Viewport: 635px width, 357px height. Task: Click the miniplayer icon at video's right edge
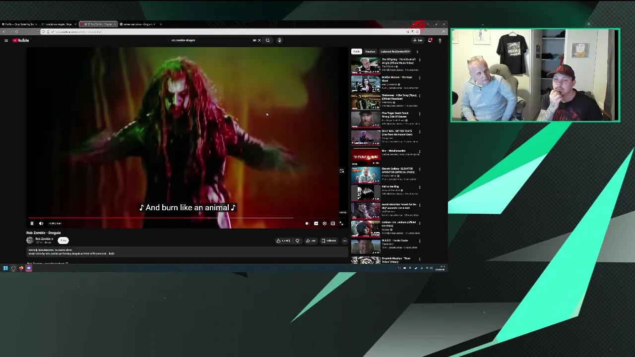(x=341, y=171)
